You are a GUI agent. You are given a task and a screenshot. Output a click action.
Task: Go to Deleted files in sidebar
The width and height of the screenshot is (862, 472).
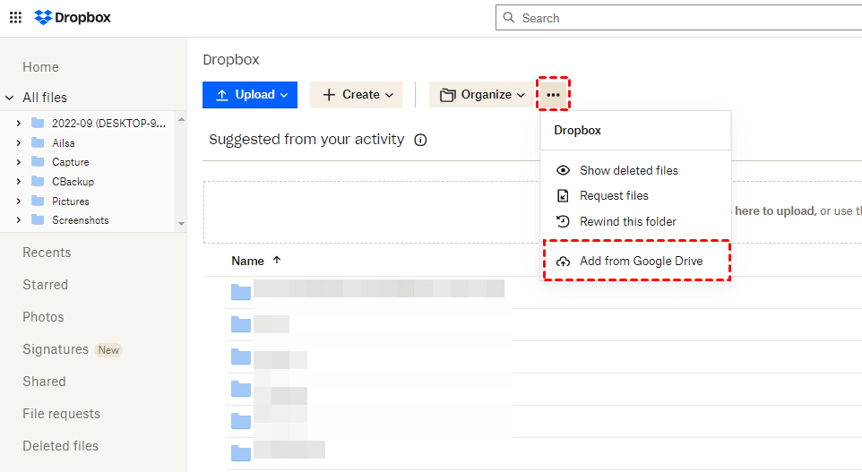(x=60, y=446)
